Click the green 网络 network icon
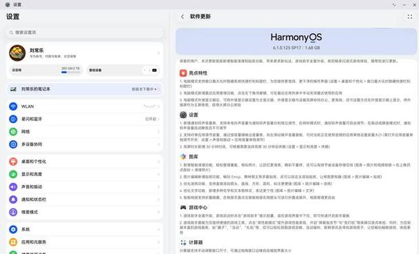Viewport: 419px width, 254px height. tap(13, 131)
